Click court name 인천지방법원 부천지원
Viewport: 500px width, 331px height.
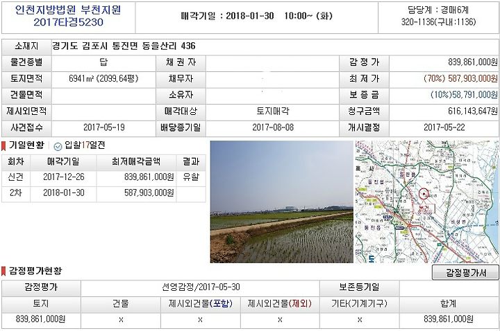[68, 10]
